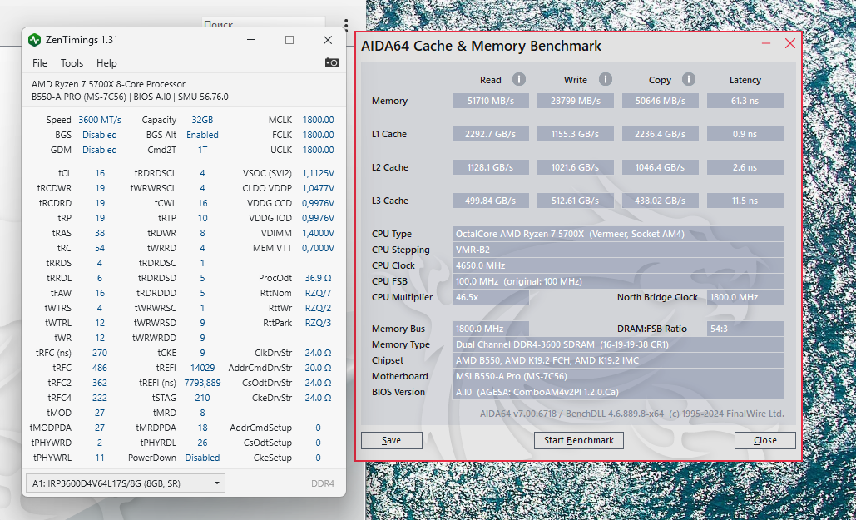This screenshot has height=520, width=856.
Task: Select Memory latency value 61.3 ns
Action: [745, 101]
